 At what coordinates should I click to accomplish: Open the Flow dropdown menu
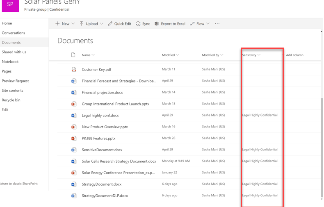click(200, 24)
